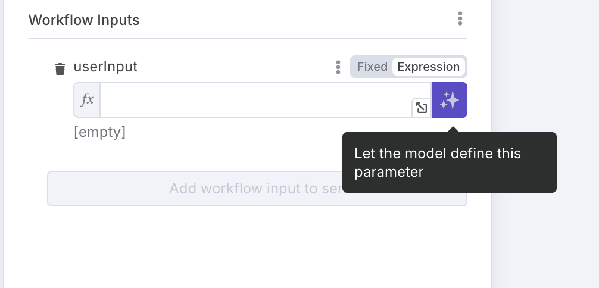The image size is (599, 288).
Task: Open the expanded expression editor icon
Action: [422, 108]
